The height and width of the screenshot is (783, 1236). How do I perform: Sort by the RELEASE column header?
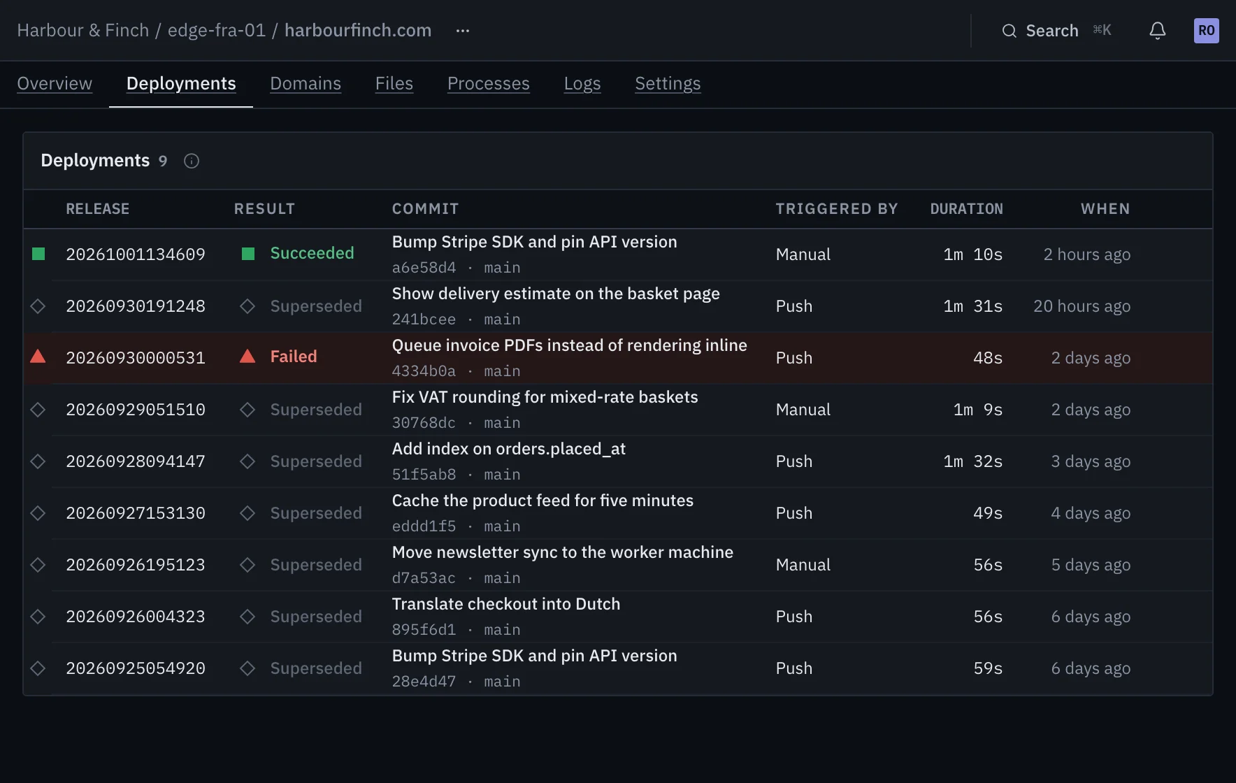pos(98,209)
